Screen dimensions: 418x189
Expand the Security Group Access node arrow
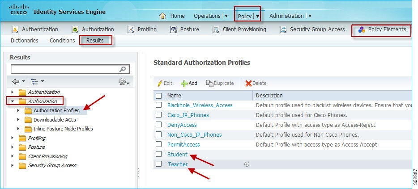[x=12, y=165]
